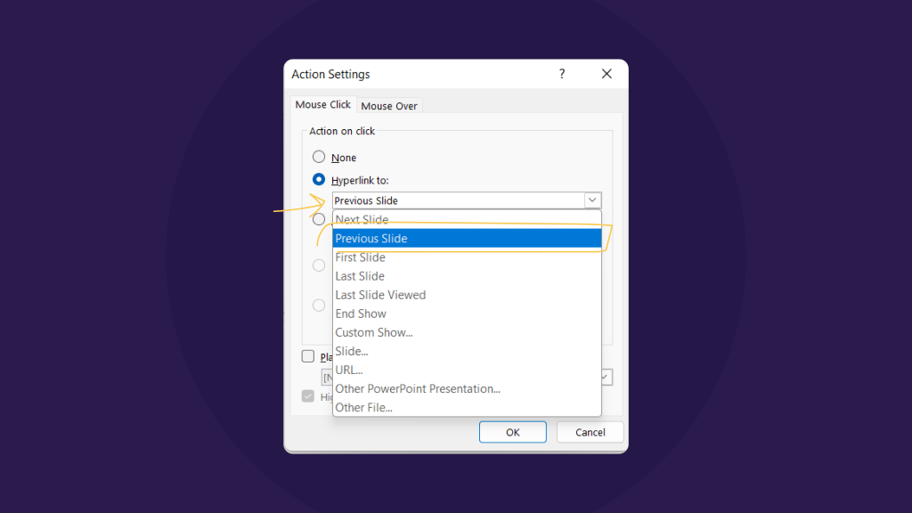Dismiss the dialog with Cancel

pyautogui.click(x=590, y=432)
